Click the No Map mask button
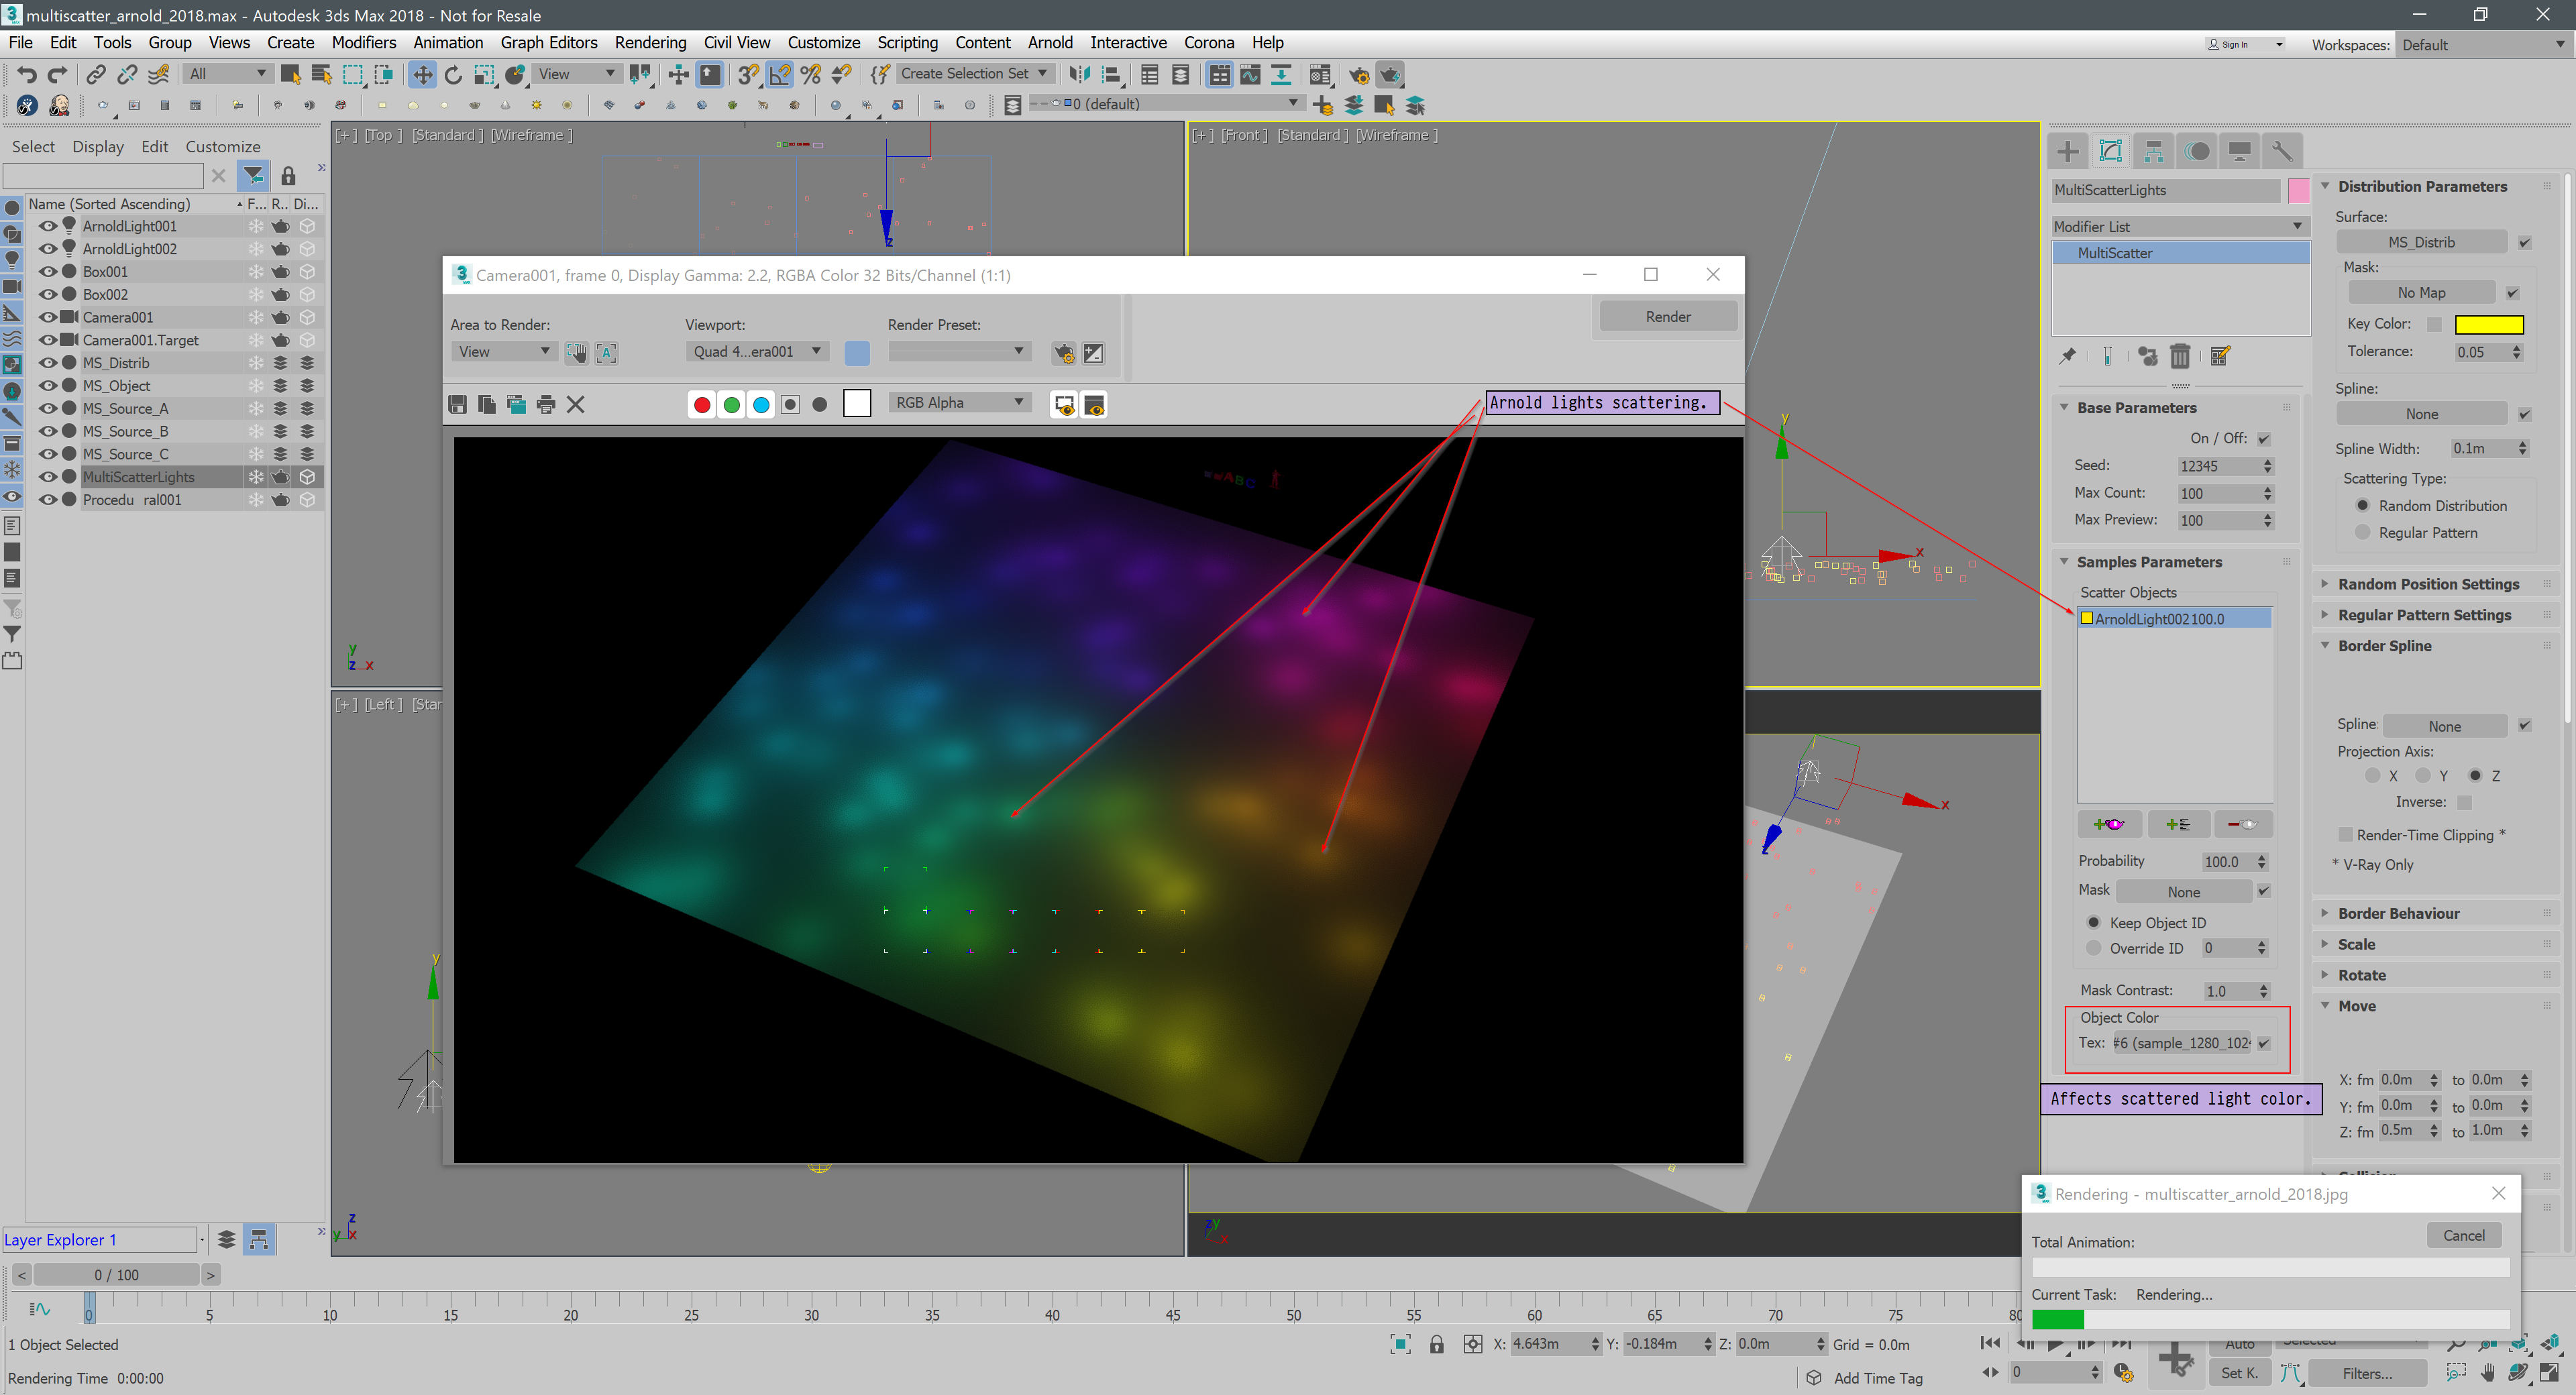 [x=2421, y=292]
